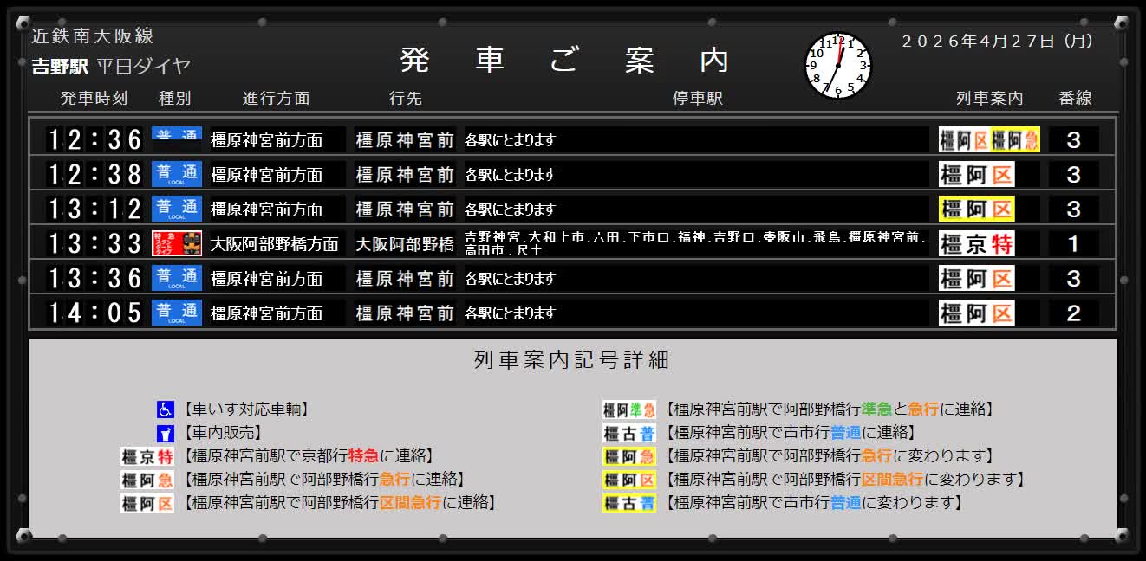Click platform number 2 on the 14:05 row

pyautogui.click(x=1073, y=313)
